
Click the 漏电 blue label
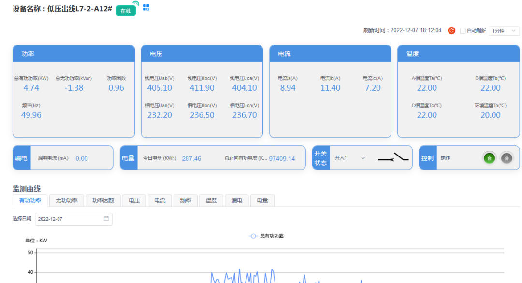[x=22, y=158]
